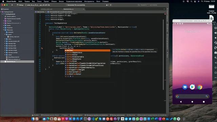Expand the Properties folder
This screenshot has width=217, height=122.
point(4,28)
